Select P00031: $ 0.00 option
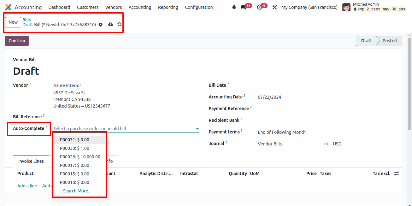 click(x=79, y=140)
